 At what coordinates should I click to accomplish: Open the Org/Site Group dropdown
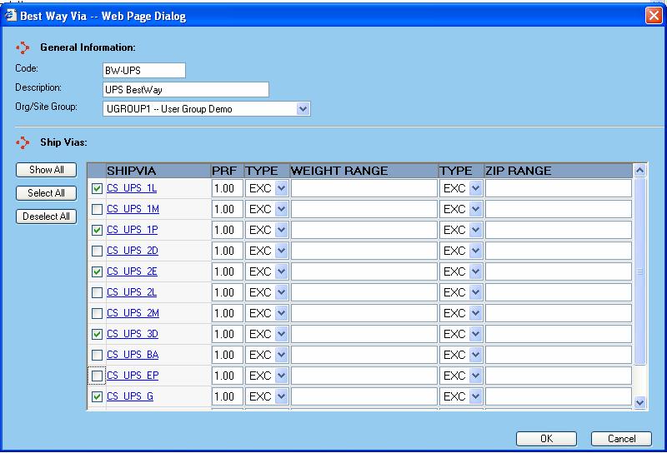click(x=303, y=109)
